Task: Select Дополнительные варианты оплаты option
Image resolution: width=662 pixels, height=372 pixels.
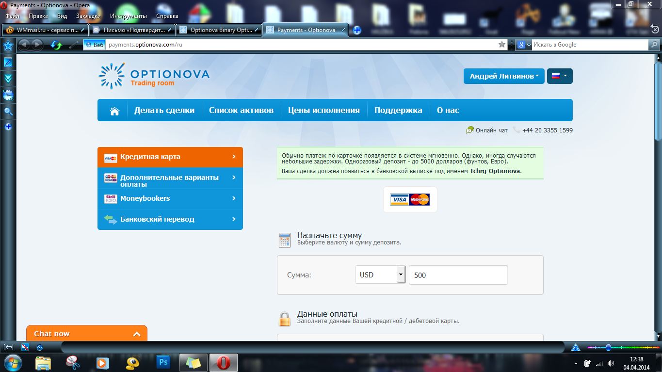Action: pyautogui.click(x=170, y=178)
